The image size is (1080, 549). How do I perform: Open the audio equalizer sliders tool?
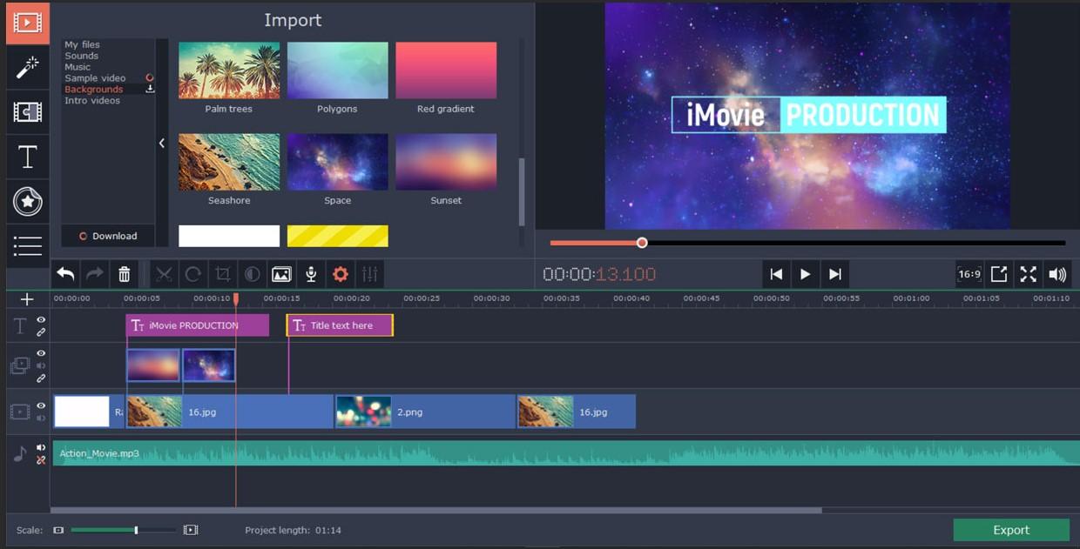coord(370,274)
